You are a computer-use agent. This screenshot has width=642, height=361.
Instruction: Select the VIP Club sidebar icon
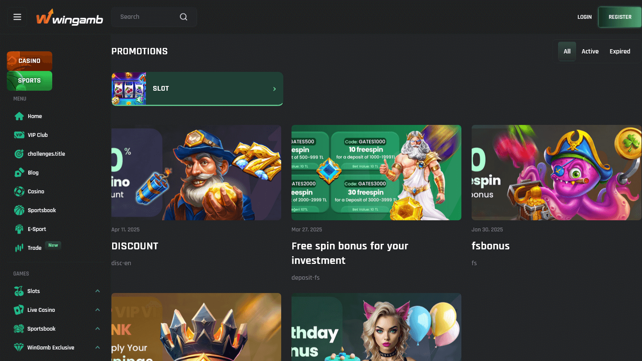tap(19, 135)
